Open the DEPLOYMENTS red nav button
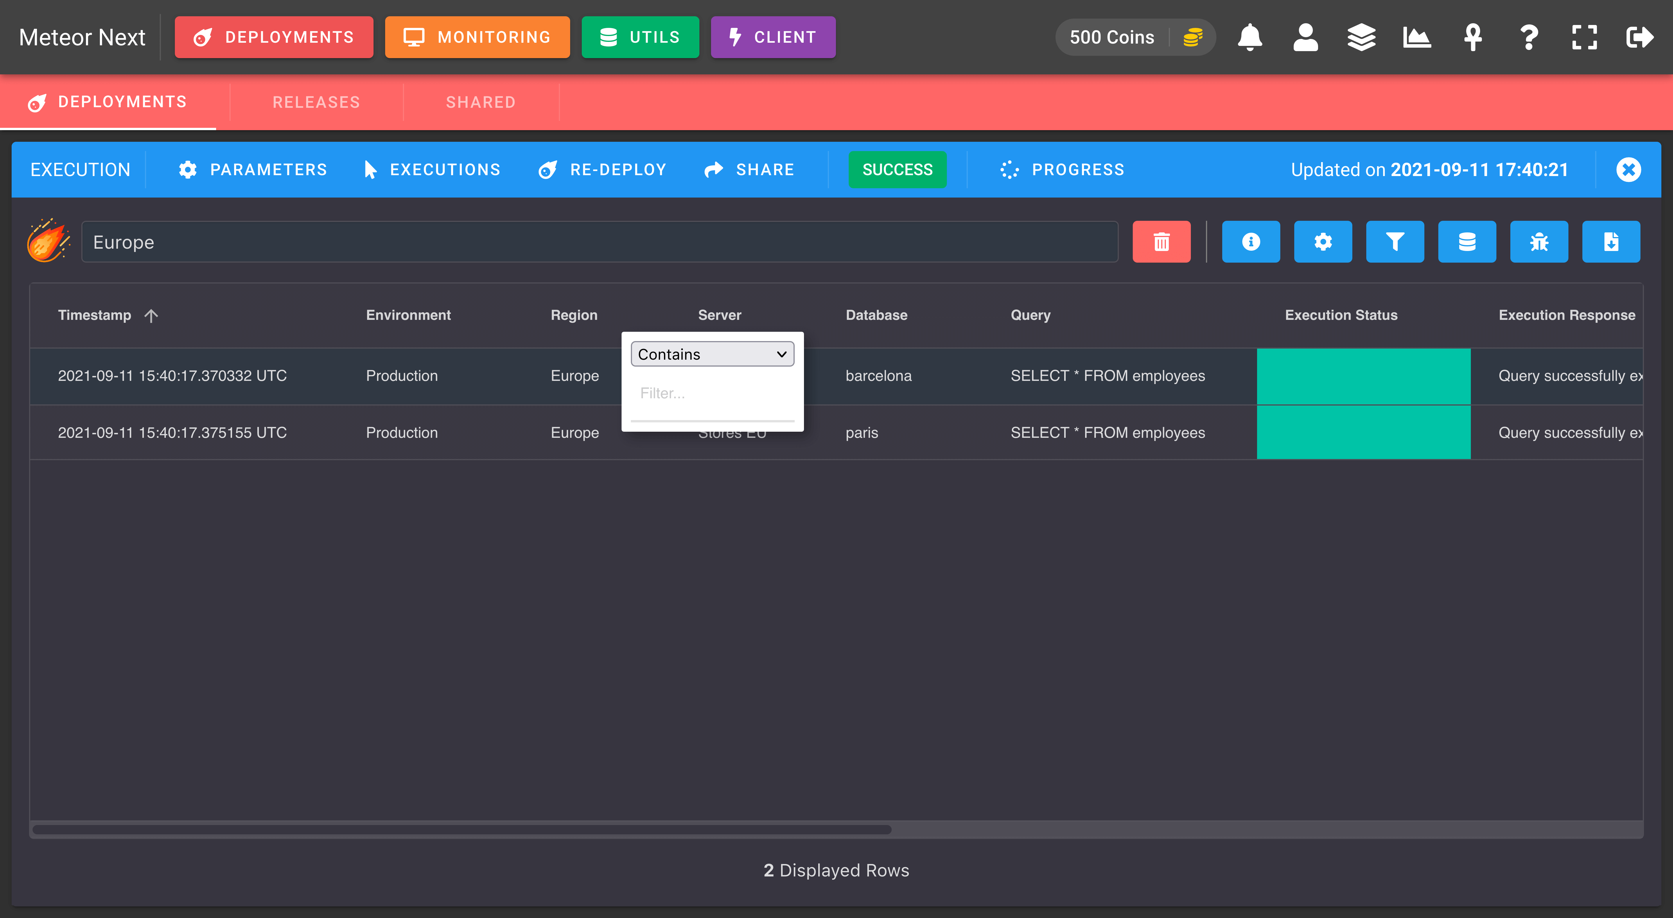The height and width of the screenshot is (918, 1673). [274, 37]
